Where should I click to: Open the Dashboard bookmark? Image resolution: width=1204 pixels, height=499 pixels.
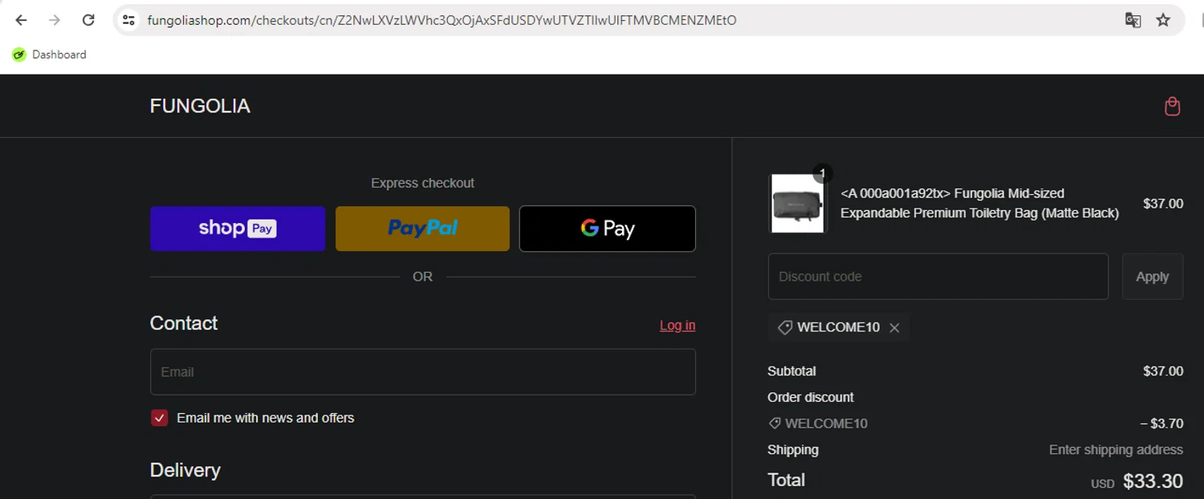tap(49, 55)
